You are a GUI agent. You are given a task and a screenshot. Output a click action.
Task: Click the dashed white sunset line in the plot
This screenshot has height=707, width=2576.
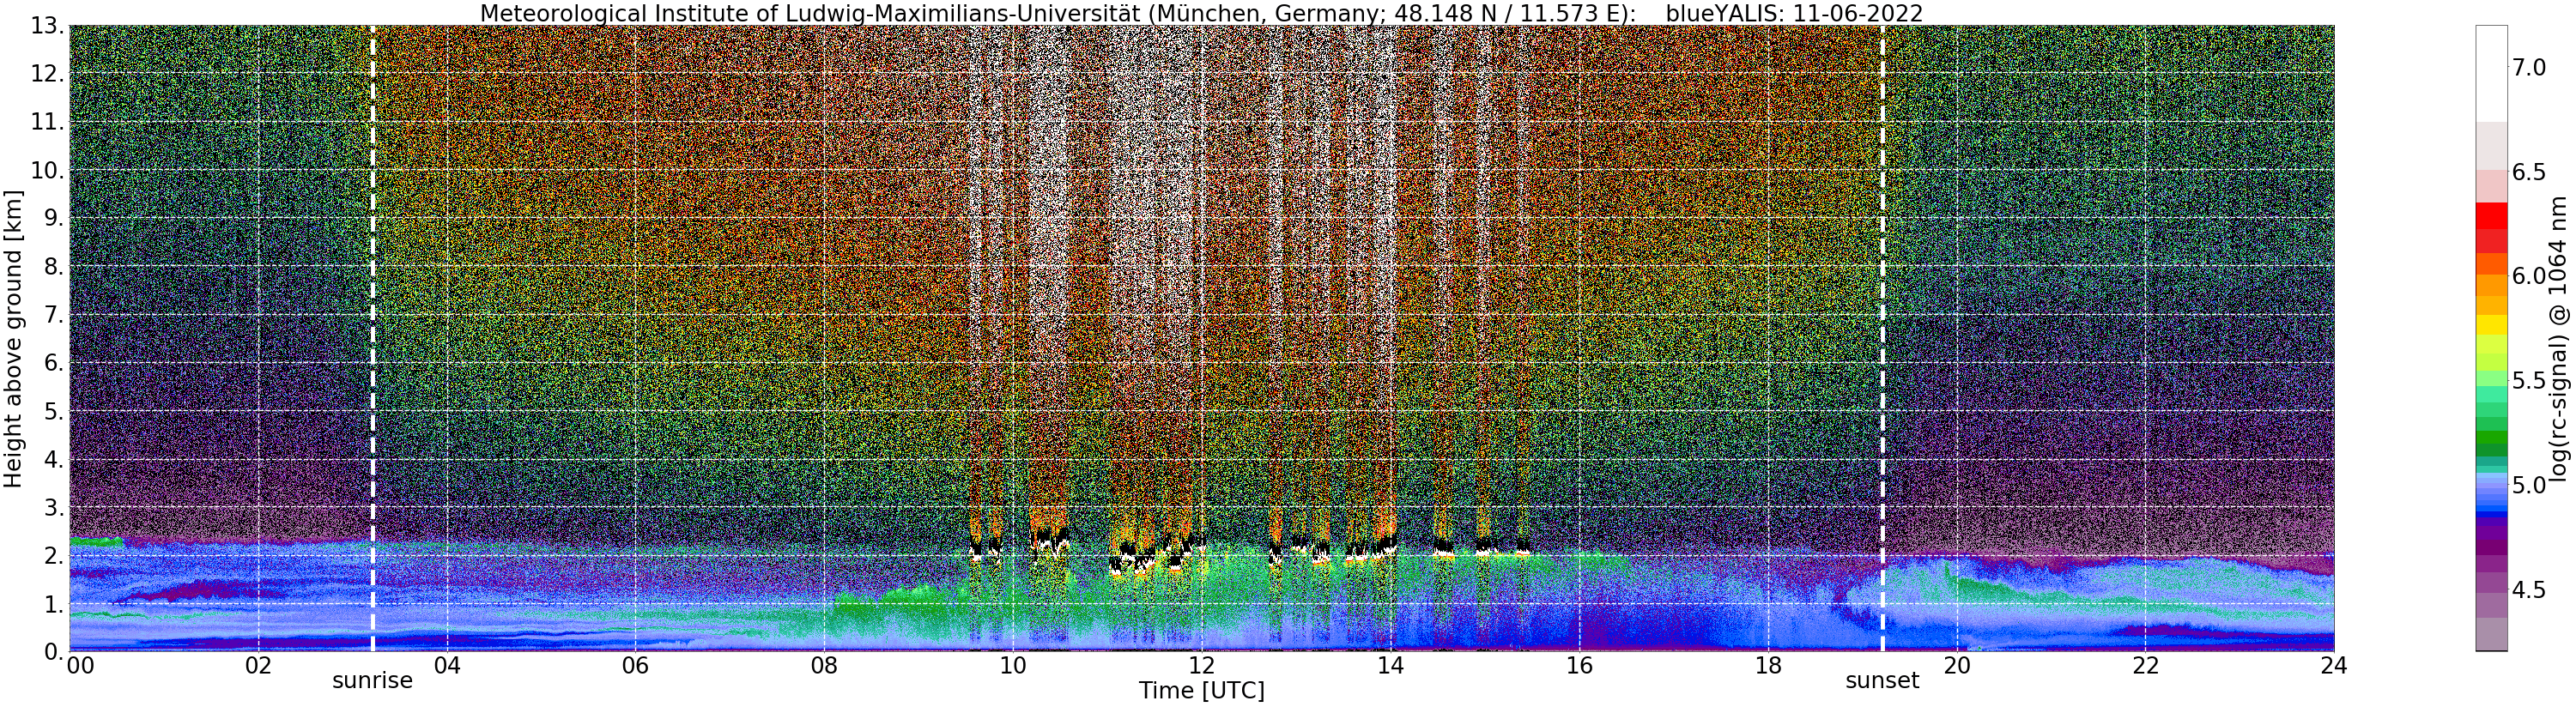coord(1882,338)
